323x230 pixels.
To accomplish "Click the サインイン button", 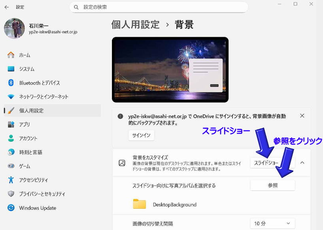I will point(141,135).
